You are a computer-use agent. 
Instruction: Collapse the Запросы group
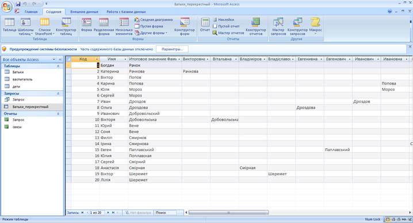pos(58,94)
